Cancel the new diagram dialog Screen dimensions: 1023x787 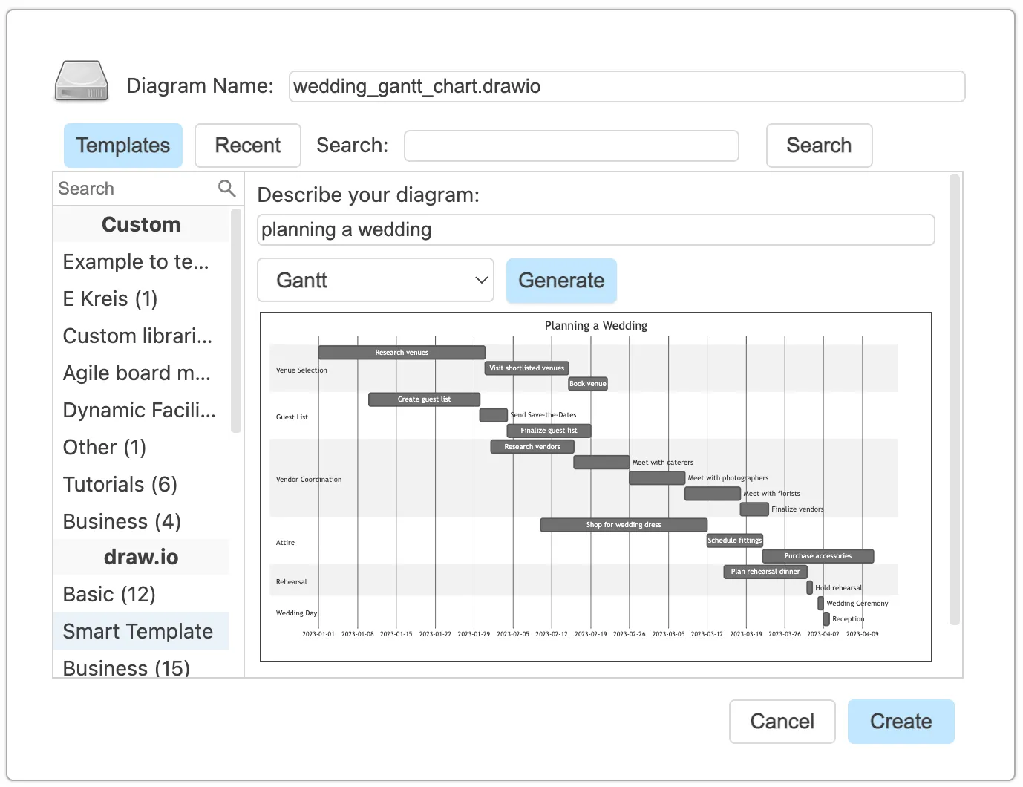[782, 721]
